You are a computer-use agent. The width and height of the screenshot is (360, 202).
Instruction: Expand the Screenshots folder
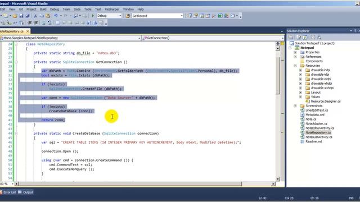(295, 106)
